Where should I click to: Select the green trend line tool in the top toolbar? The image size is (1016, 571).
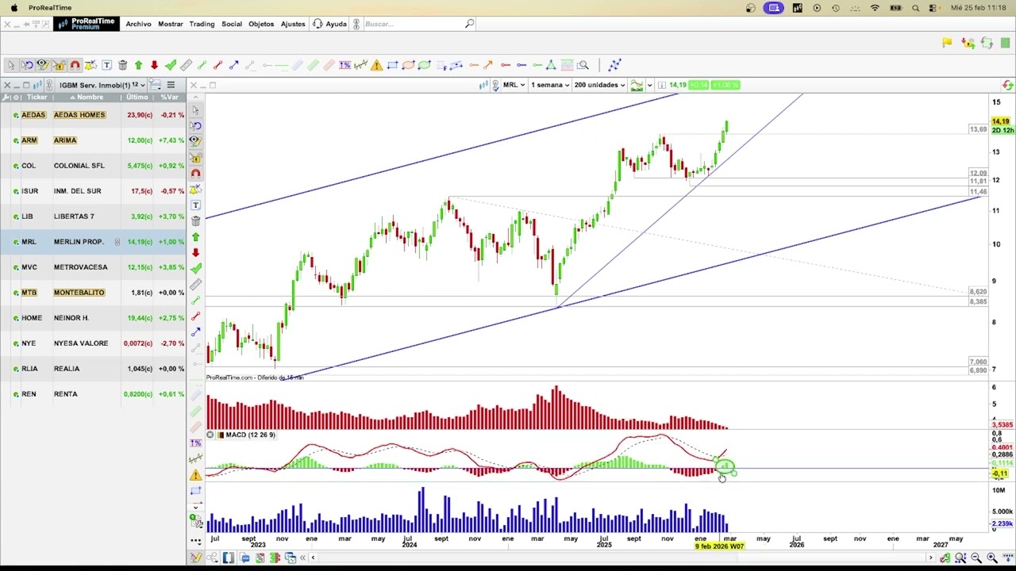tap(202, 65)
